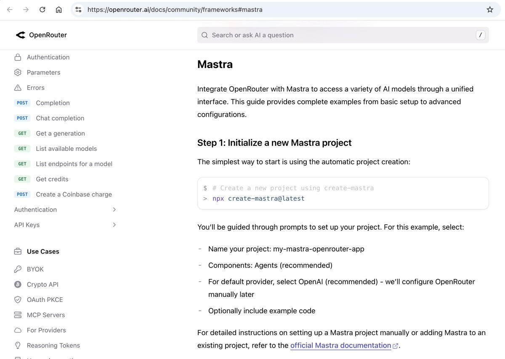Viewport: 505px width, 359px height.
Task: Click the external link icon after Mastra documentation
Action: (x=396, y=346)
